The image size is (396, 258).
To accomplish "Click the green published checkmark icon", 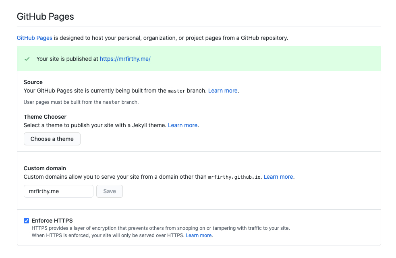I will click(x=27, y=59).
